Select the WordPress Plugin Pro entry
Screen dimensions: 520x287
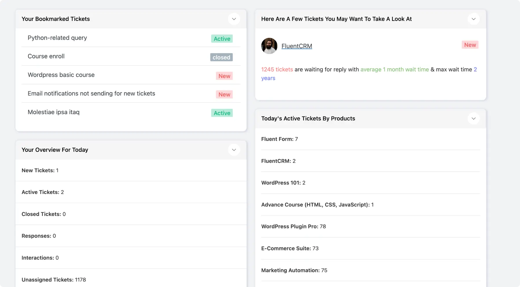point(294,226)
